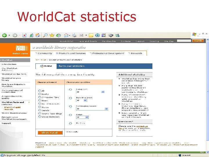This screenshot has width=209, height=157.
Task: Open the About OCLC menu
Action: tap(66, 41)
